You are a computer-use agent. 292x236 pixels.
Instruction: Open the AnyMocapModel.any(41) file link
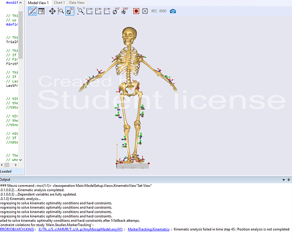pos(80,229)
